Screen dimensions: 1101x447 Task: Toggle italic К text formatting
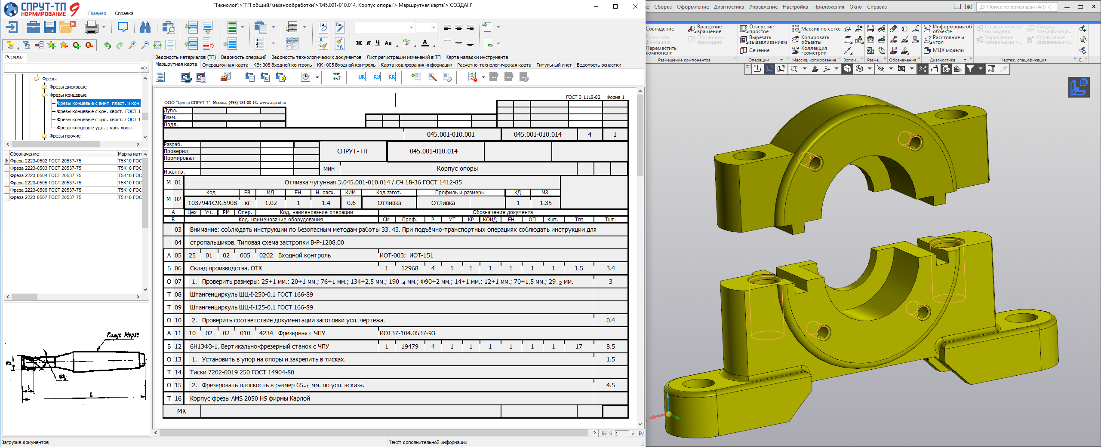coord(369,43)
